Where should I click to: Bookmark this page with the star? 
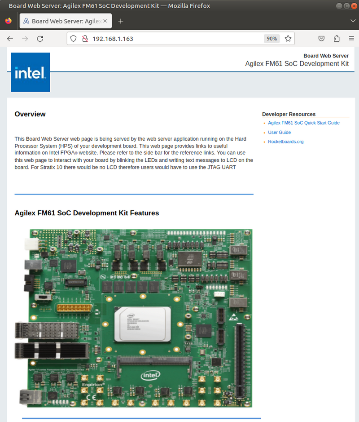tap(288, 39)
